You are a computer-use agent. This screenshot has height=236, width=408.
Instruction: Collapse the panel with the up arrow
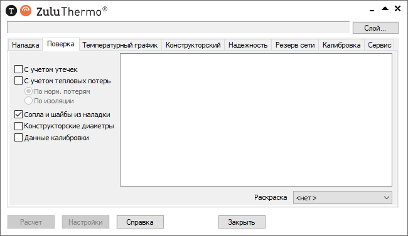coord(385,9)
